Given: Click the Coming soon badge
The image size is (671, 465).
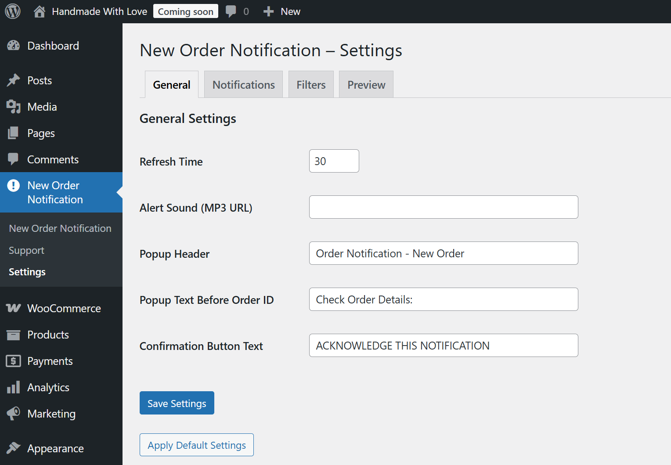Looking at the screenshot, I should click(185, 11).
